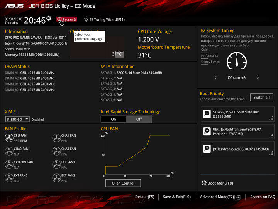Click DIMM_B1 GEIL 4096MB entry
The width and height of the screenshot is (278, 209).
(x=30, y=84)
